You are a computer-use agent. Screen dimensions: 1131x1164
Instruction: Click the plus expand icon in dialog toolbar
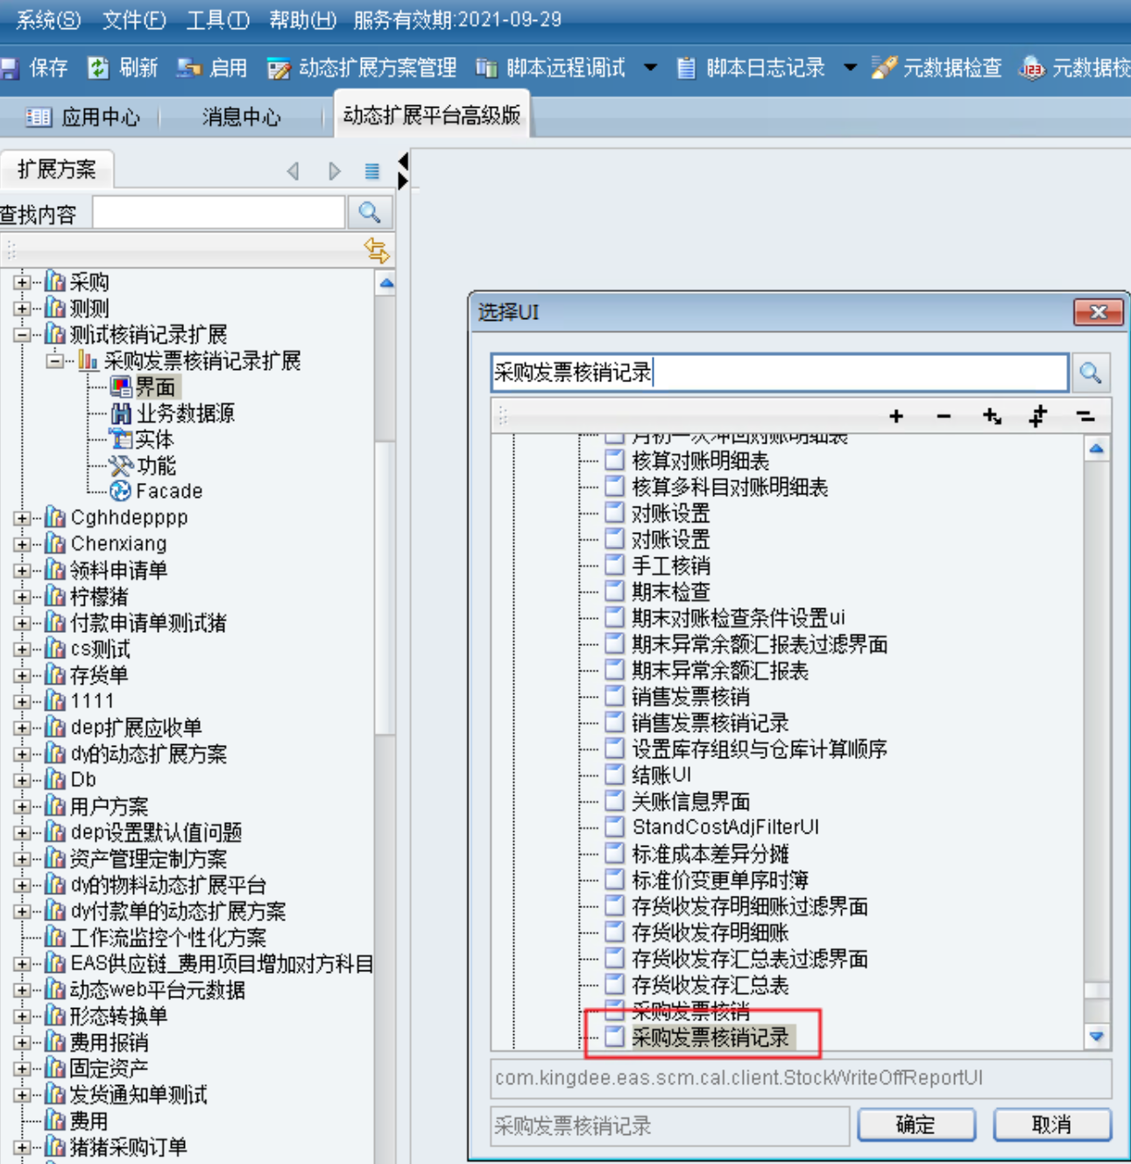click(895, 416)
